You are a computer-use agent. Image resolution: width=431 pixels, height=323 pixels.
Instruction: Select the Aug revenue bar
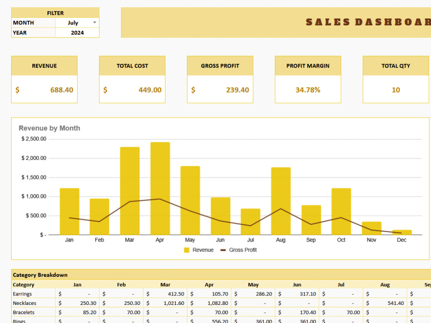(281, 201)
